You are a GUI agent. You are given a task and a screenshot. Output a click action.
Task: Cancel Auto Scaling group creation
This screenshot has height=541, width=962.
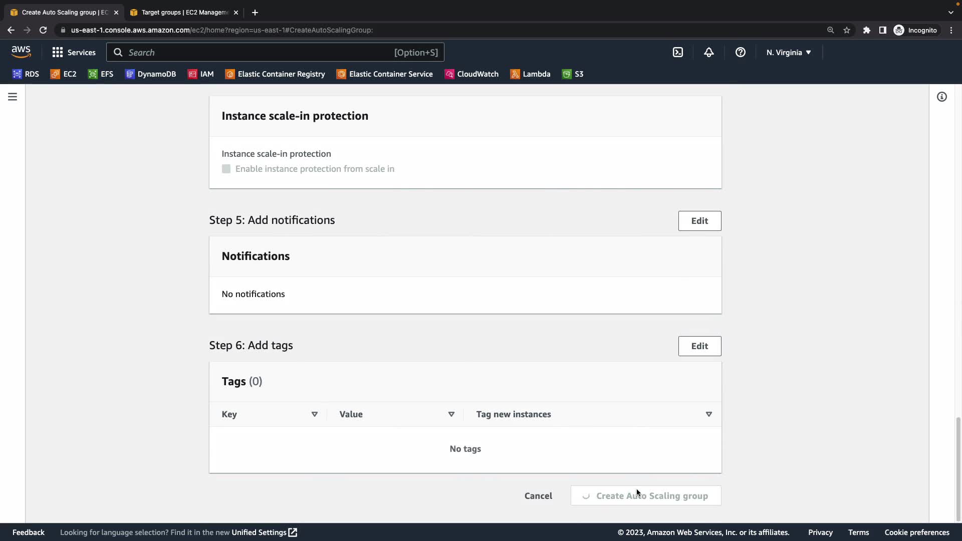tap(538, 496)
